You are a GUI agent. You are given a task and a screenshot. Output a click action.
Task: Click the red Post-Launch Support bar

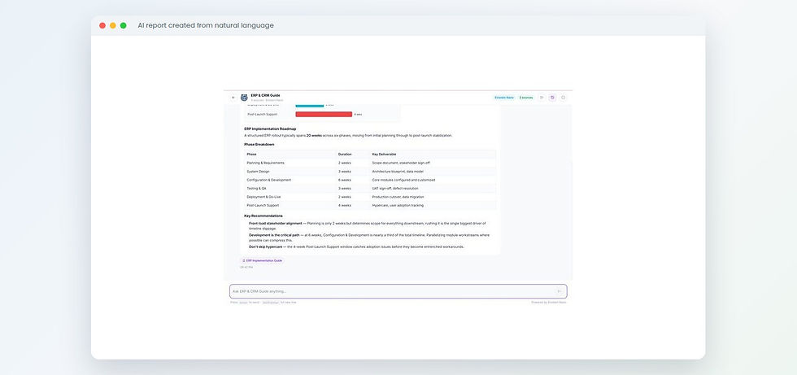pos(324,115)
